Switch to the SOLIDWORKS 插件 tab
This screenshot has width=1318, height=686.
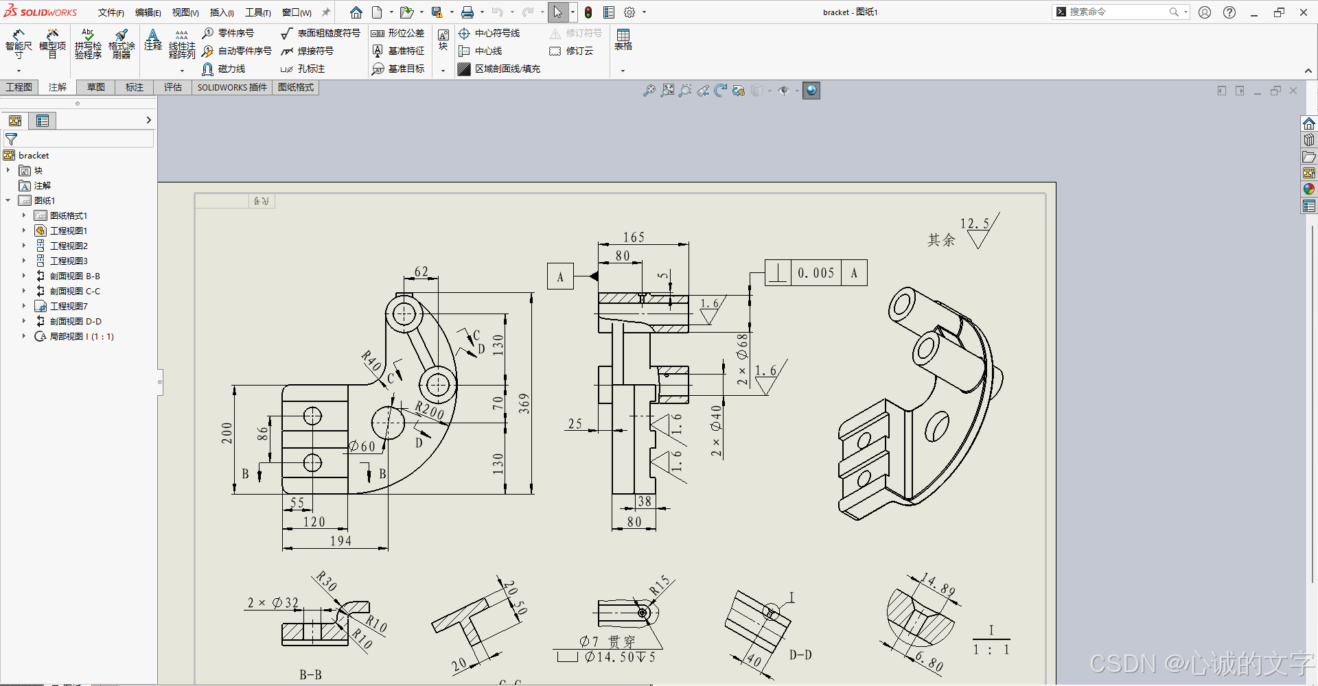232,87
